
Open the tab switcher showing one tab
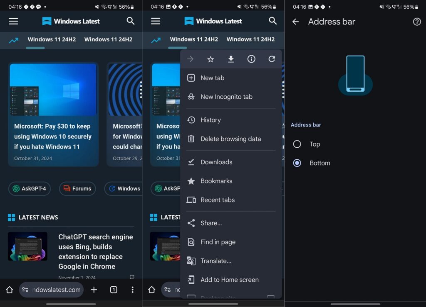click(x=113, y=290)
